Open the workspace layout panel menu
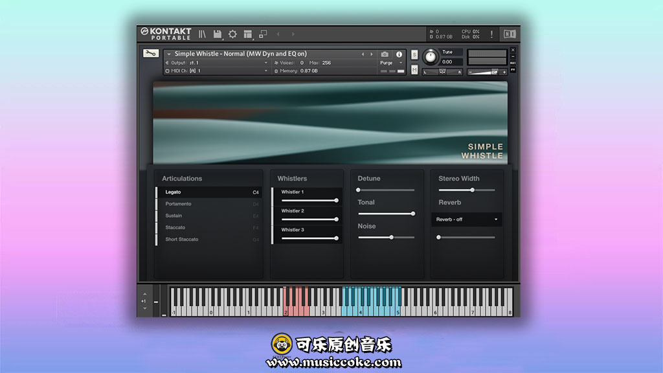 pos(248,34)
